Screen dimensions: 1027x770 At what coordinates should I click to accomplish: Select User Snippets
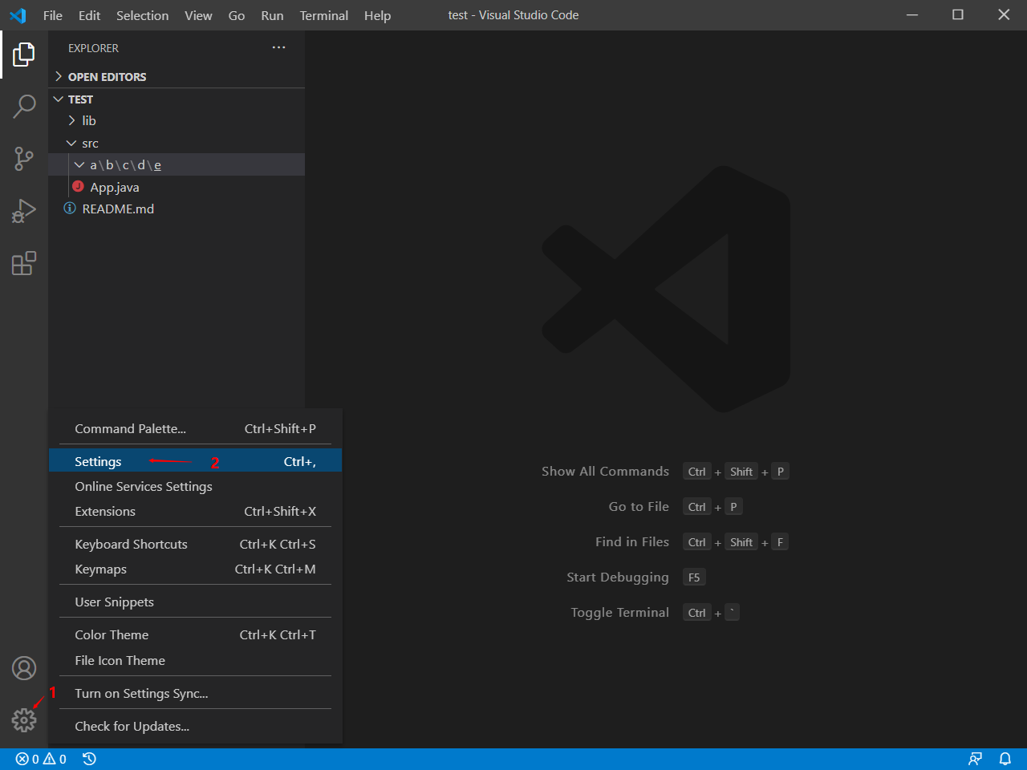click(x=195, y=602)
